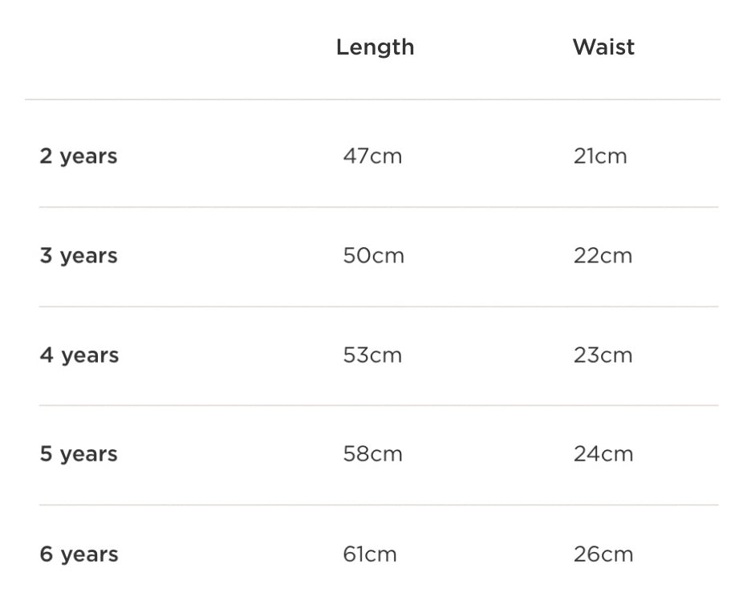The height and width of the screenshot is (609, 739).
Task: Click the divider between 2 years and 3 years
Action: point(379,207)
